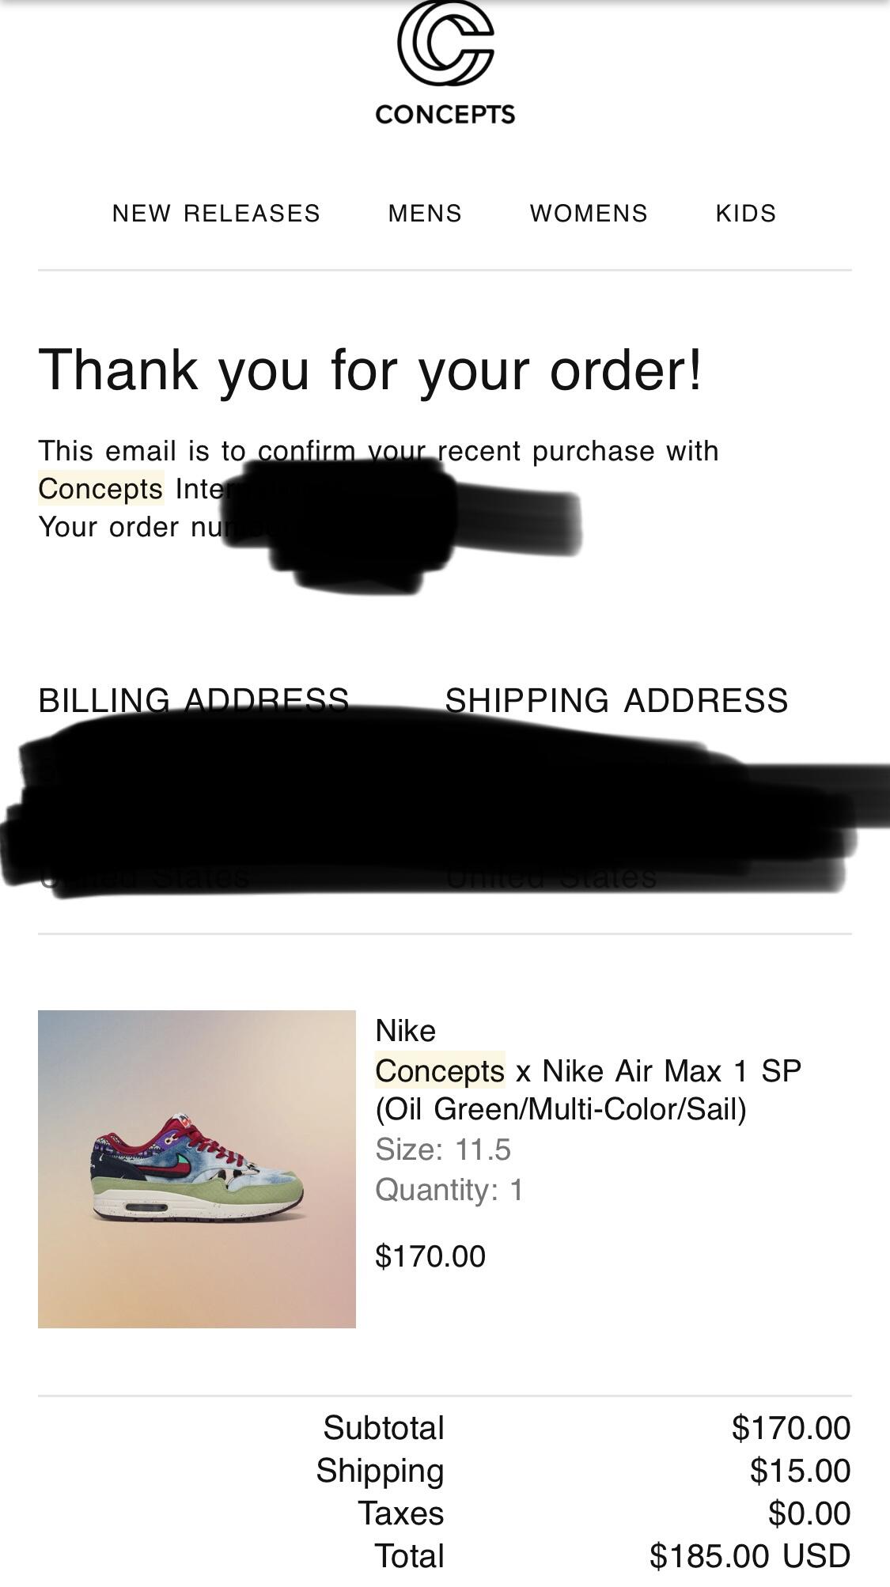The height and width of the screenshot is (1587, 890).
Task: Open the KIDS category link
Action: point(746,214)
